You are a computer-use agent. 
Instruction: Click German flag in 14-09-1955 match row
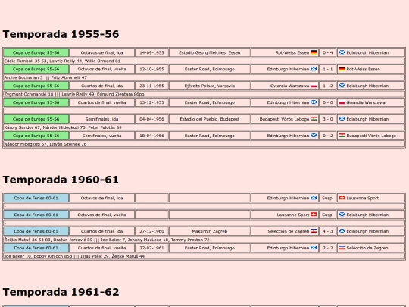314,52
